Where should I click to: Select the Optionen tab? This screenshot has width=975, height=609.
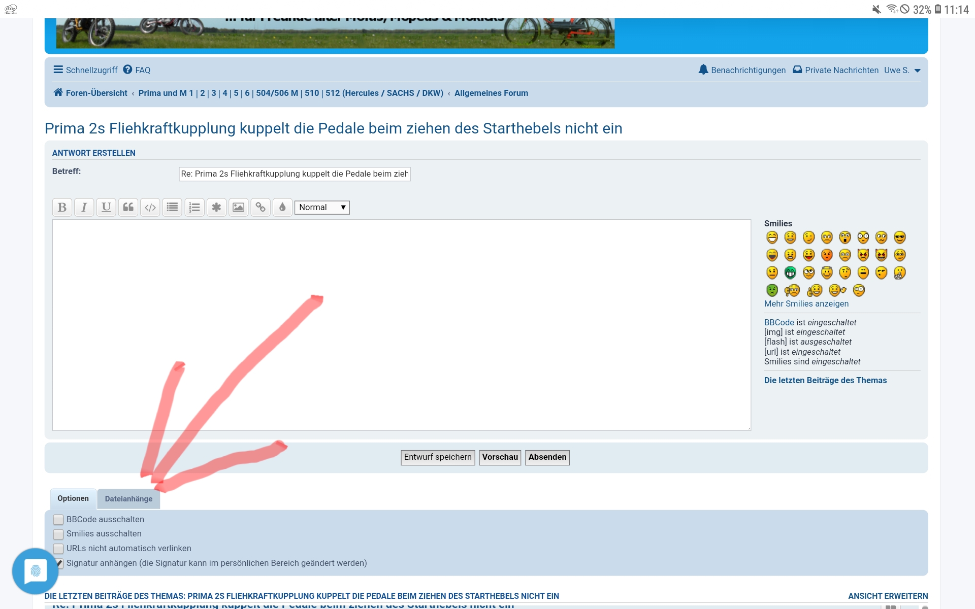click(73, 498)
